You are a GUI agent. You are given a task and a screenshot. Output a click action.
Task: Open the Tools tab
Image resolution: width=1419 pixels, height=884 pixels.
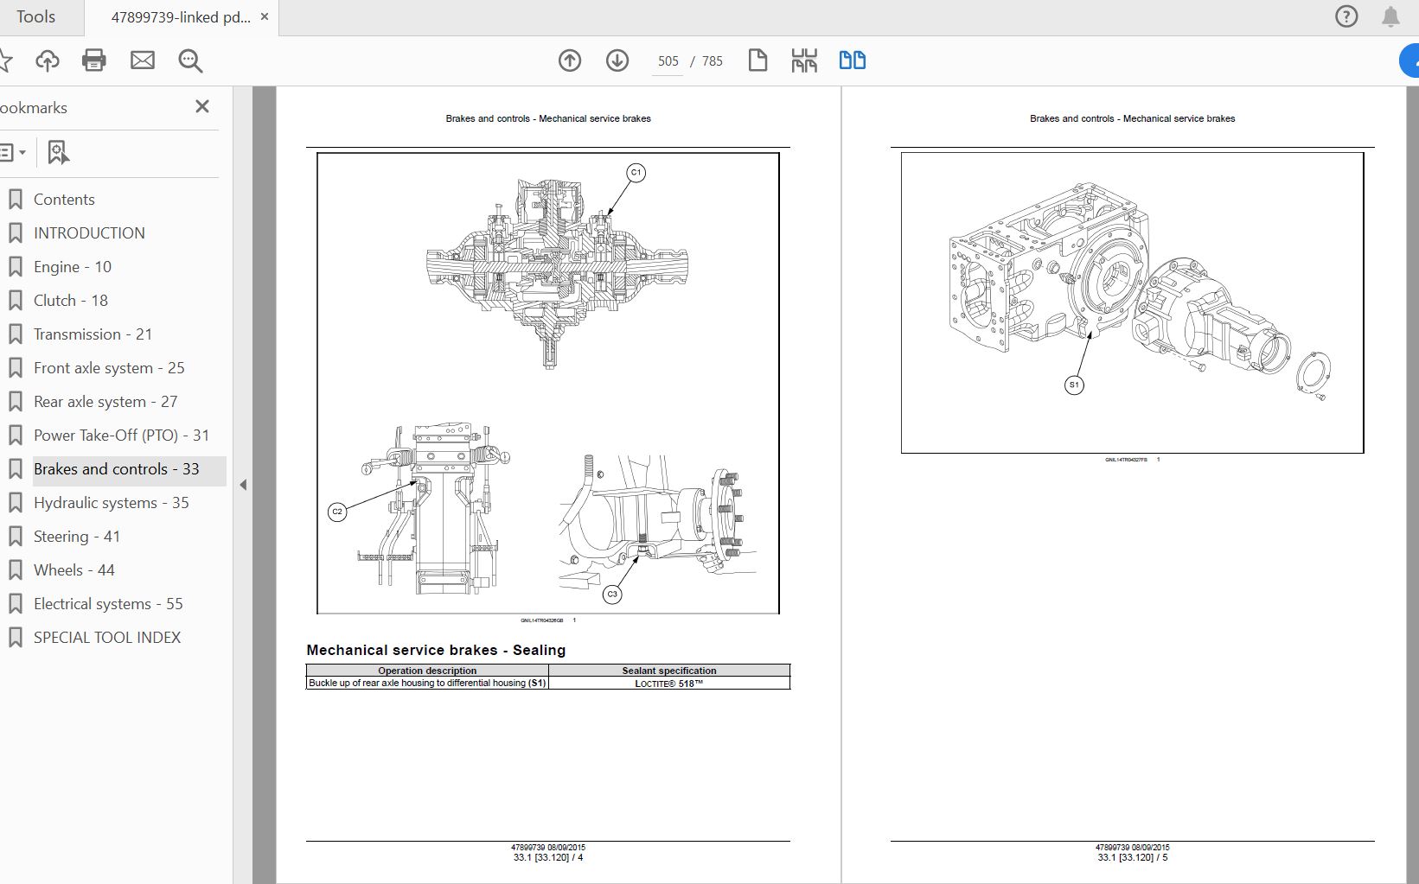[35, 16]
